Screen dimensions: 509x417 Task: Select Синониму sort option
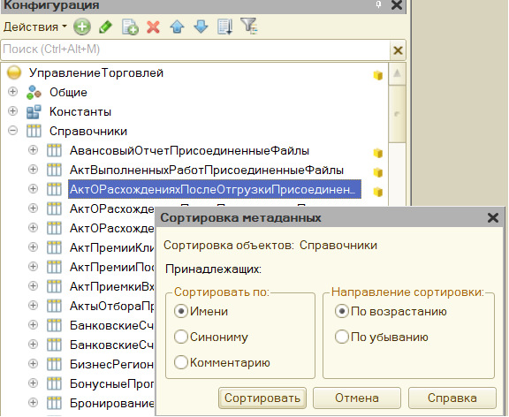coord(211,337)
